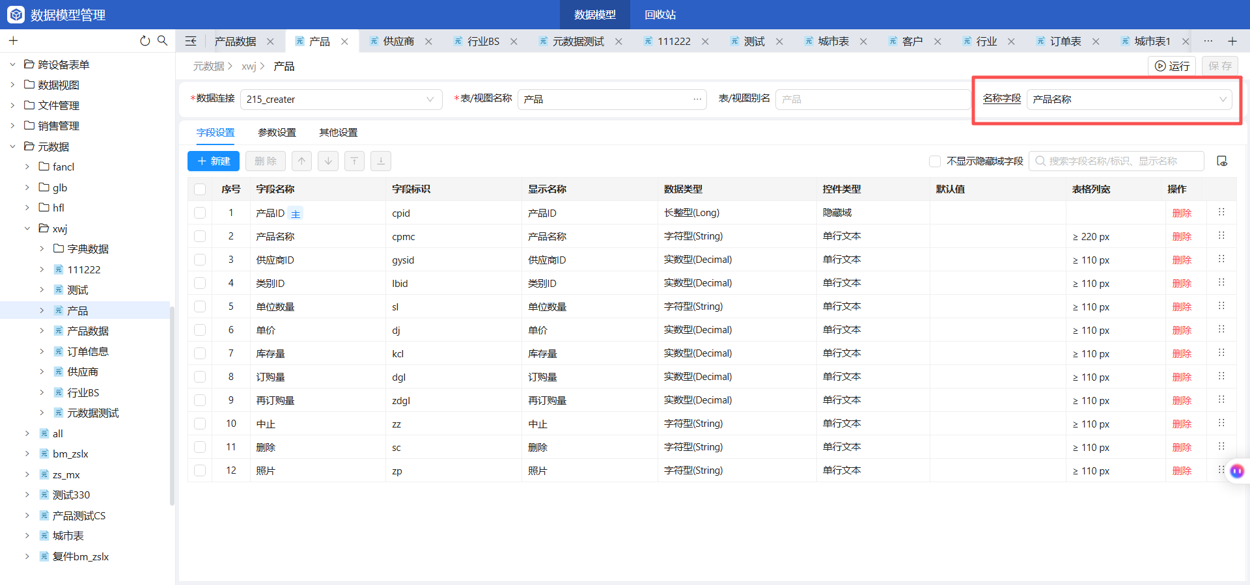Select 订单信息 in the tree
The width and height of the screenshot is (1250, 585).
[x=88, y=351]
